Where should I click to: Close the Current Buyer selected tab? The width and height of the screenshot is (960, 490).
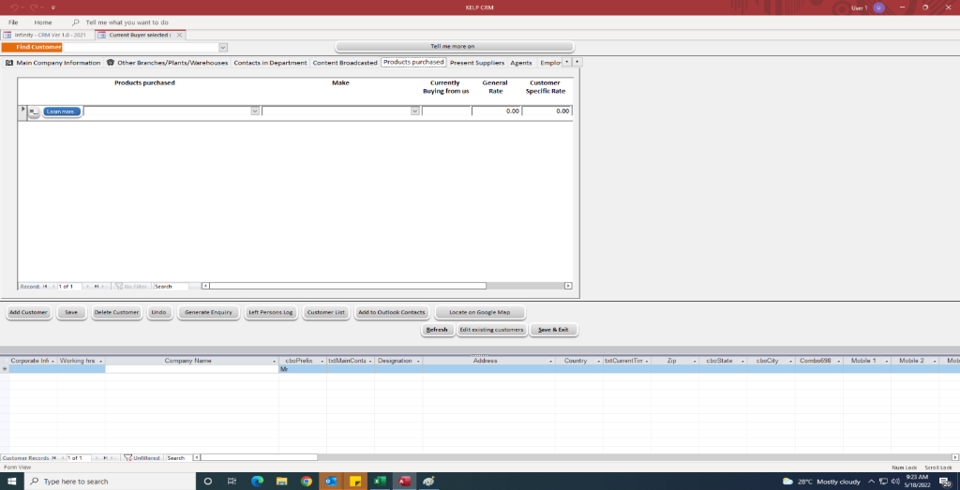point(180,35)
